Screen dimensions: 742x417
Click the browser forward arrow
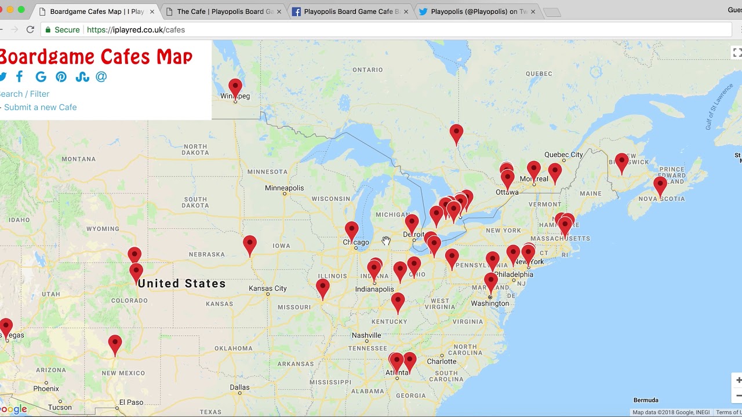[14, 30]
